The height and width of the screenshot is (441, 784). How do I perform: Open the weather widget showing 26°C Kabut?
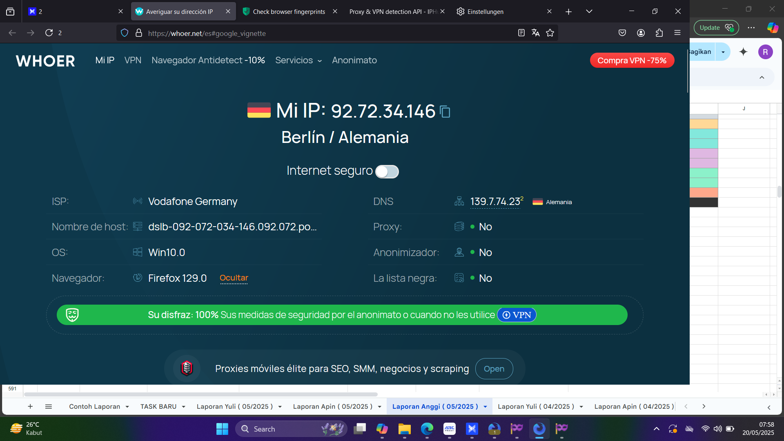click(x=27, y=429)
